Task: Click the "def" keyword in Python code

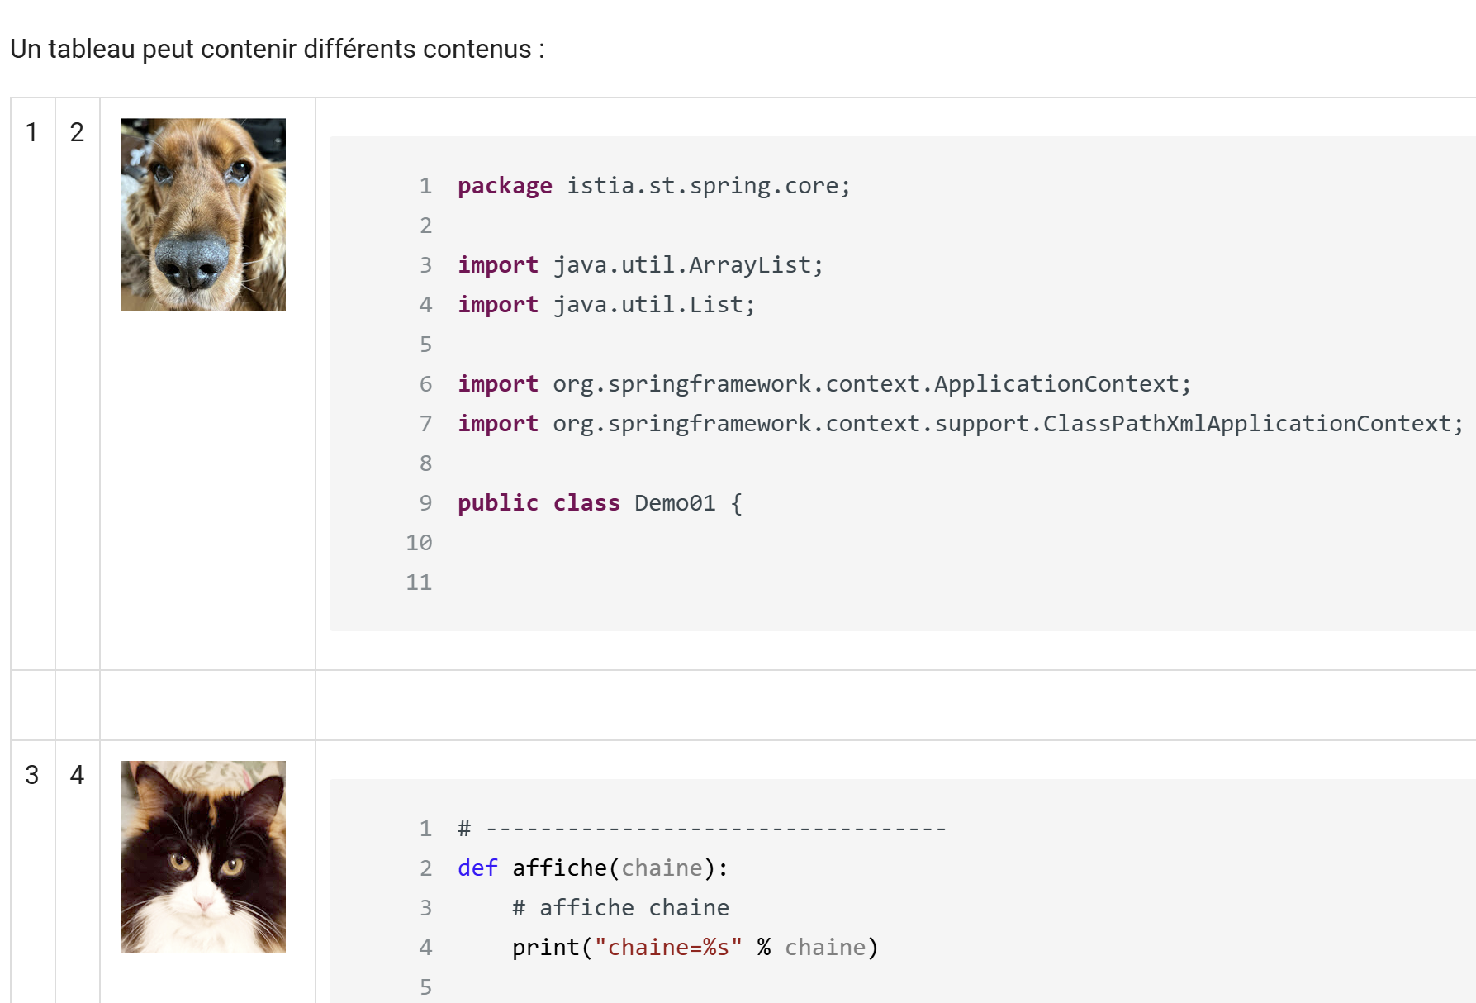Action: [x=477, y=868]
